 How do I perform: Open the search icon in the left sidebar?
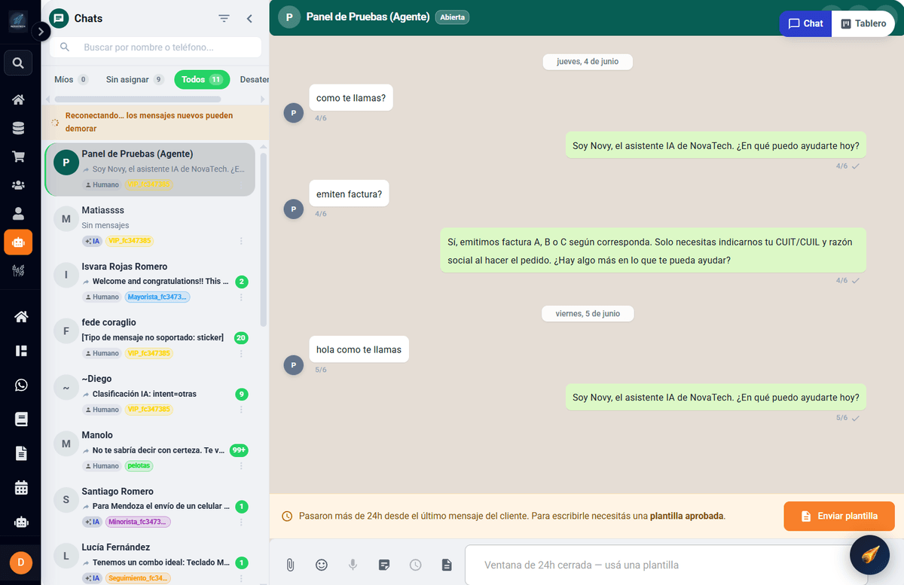(18, 63)
